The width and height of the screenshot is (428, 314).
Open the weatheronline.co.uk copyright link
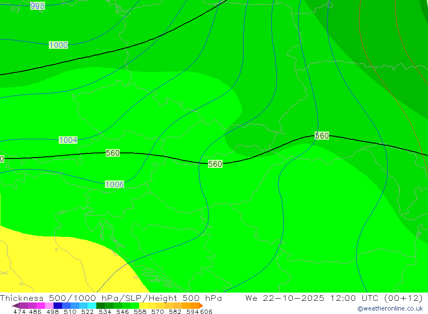tap(390, 308)
